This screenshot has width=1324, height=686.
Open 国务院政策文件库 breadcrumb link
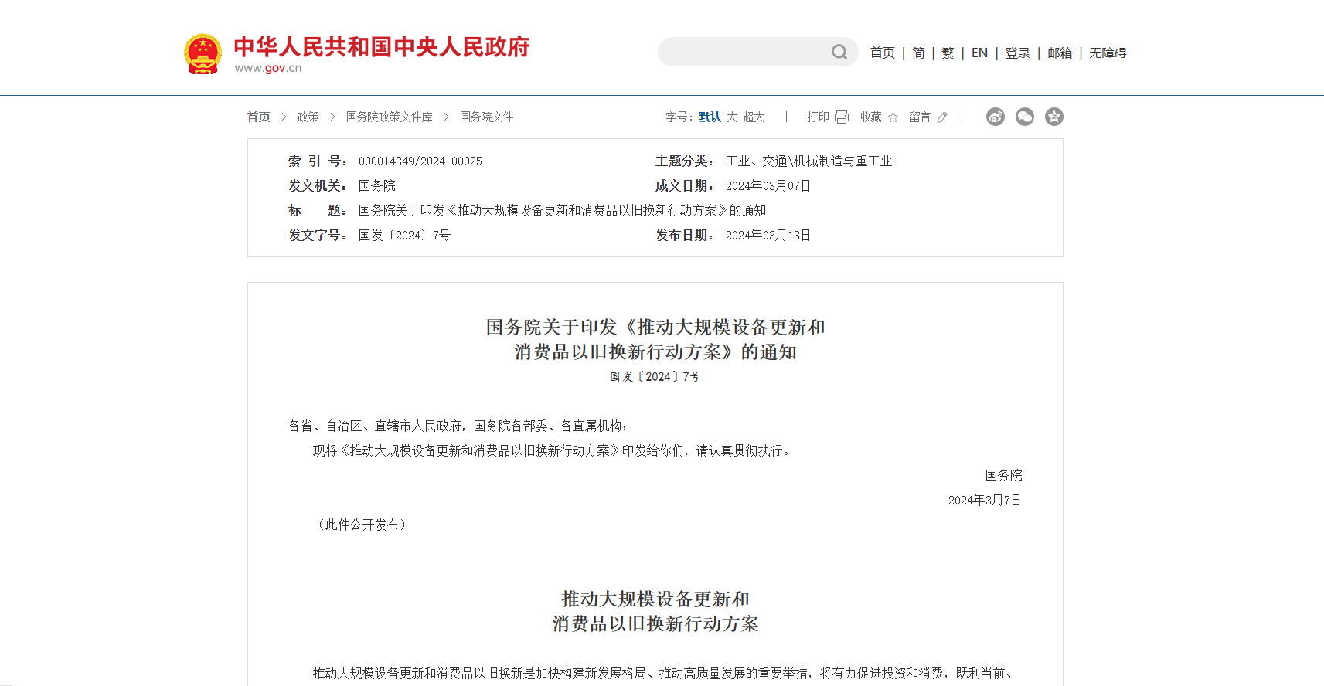(390, 117)
